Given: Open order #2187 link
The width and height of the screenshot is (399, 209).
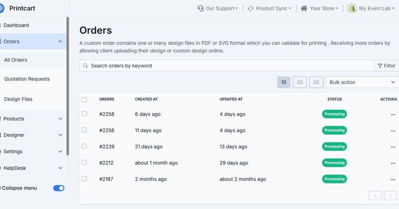Looking at the screenshot, I should (106, 179).
